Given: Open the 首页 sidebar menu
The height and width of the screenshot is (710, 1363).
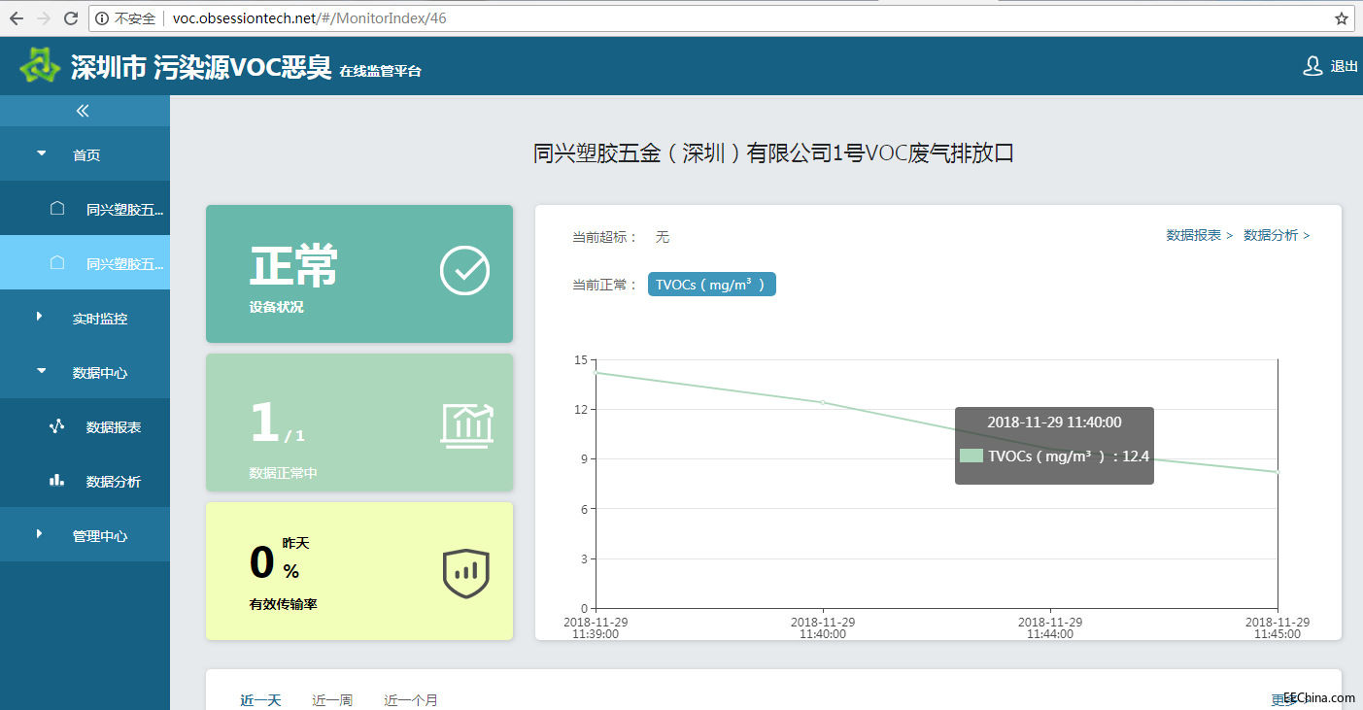Looking at the screenshot, I should (x=85, y=153).
